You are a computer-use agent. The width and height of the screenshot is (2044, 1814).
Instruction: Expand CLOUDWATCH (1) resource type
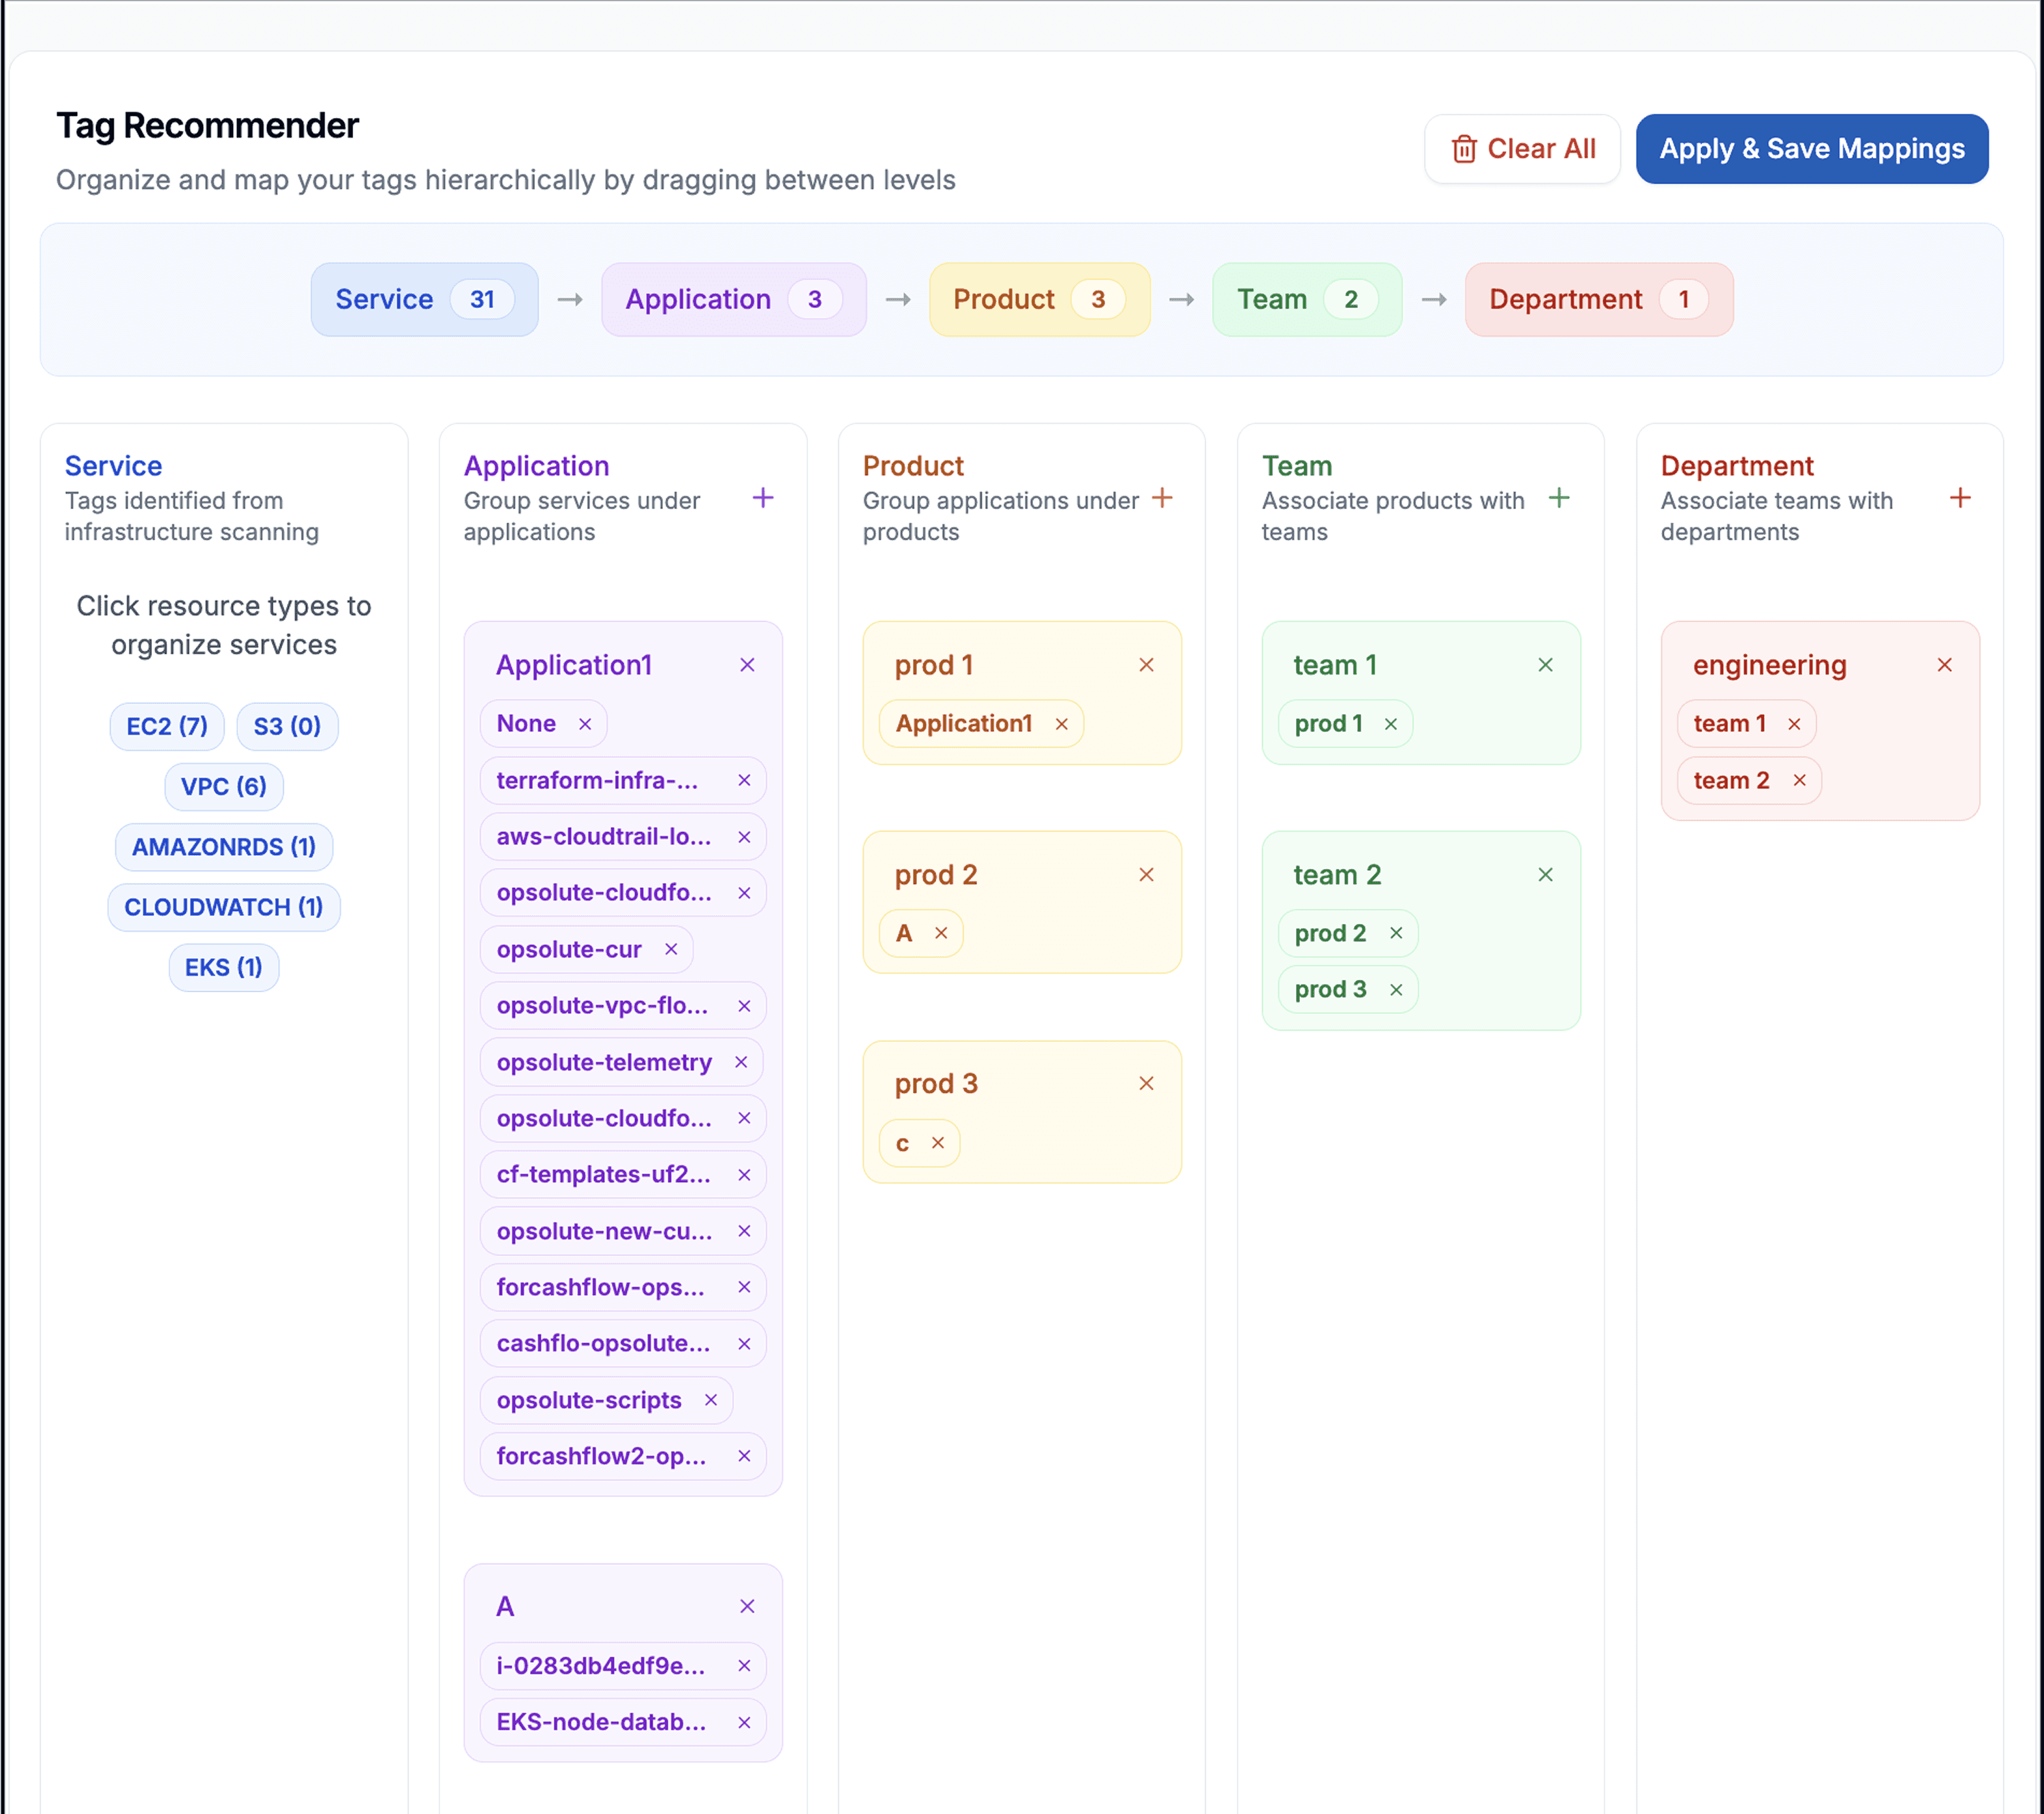tap(223, 907)
